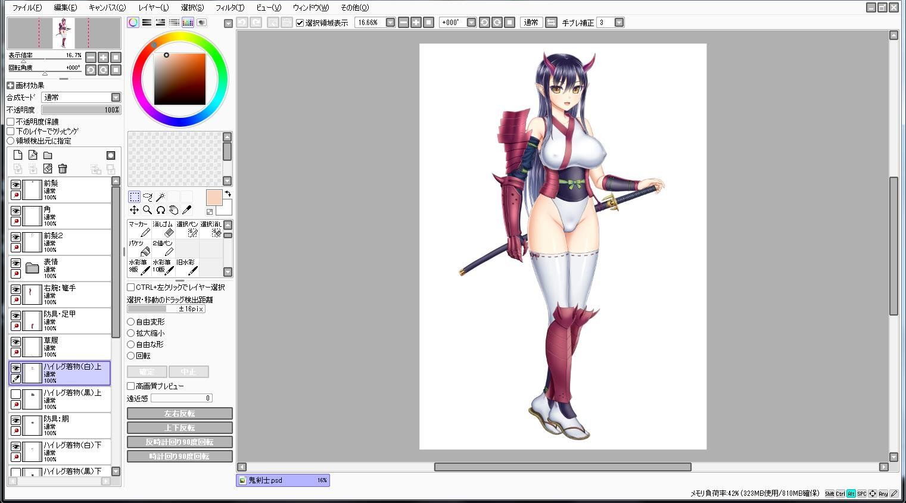906x503 pixels.
Task: Open the レイヤー(L) menu
Action: [153, 8]
